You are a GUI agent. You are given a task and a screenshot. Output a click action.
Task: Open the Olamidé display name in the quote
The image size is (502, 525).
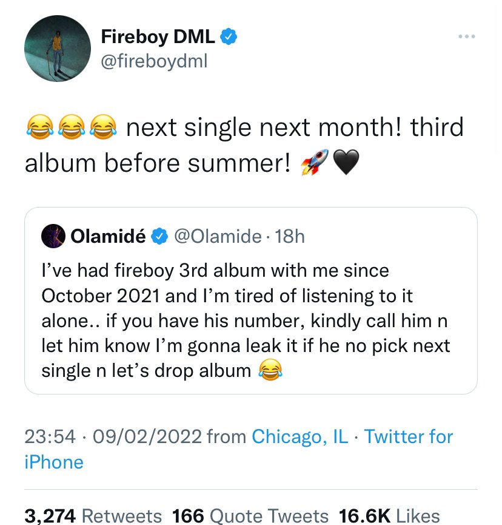tap(108, 236)
